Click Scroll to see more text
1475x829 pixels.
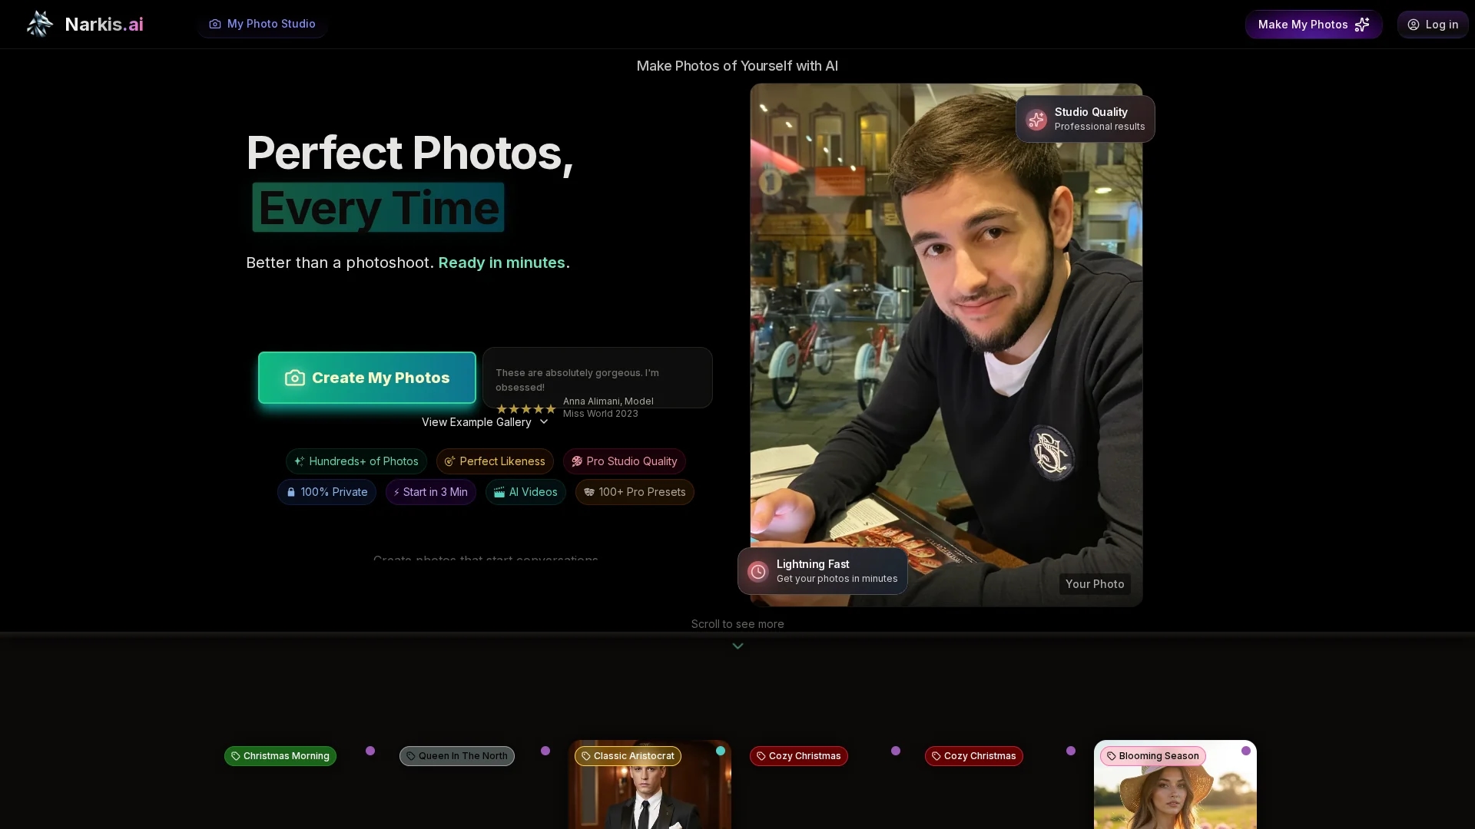737,624
